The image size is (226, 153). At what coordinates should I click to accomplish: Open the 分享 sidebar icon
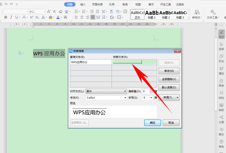[221, 119]
